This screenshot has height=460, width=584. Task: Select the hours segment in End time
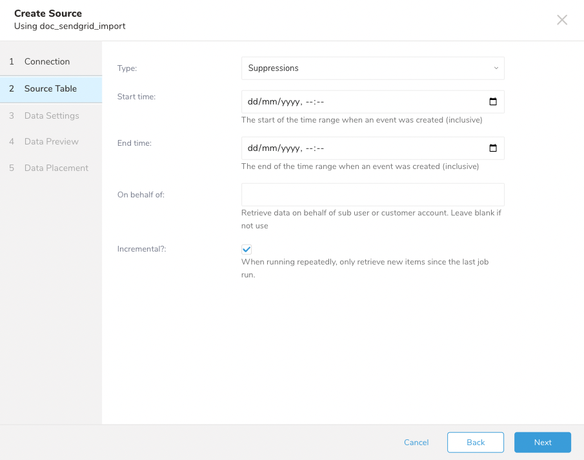click(x=308, y=148)
